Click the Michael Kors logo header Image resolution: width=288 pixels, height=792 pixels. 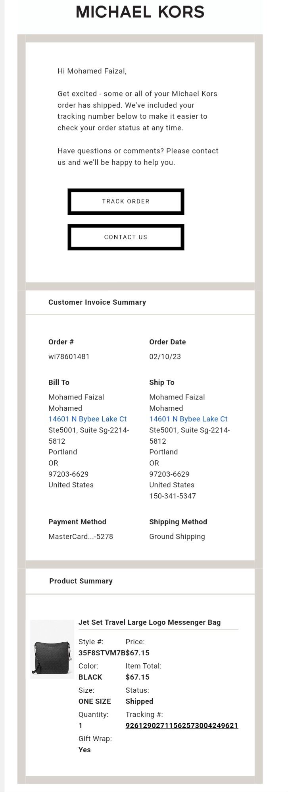pos(140,12)
